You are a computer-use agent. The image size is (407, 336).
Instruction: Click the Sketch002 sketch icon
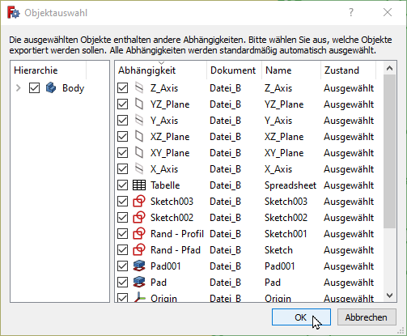pos(139,218)
